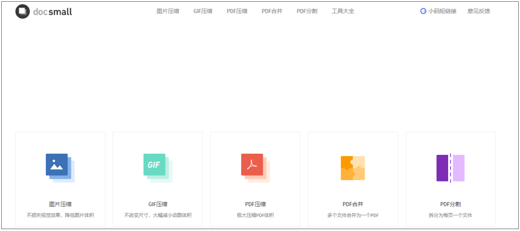Click description 不损失视觉效果，降低图片体积
Image resolution: width=520 pixels, height=231 pixels.
(60, 215)
